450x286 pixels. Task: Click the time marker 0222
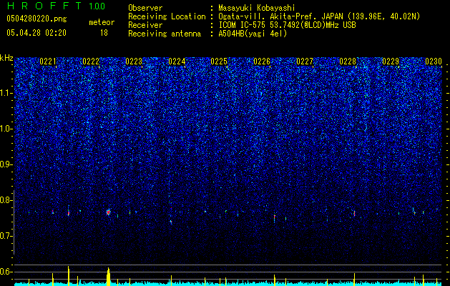pyautogui.click(x=91, y=61)
